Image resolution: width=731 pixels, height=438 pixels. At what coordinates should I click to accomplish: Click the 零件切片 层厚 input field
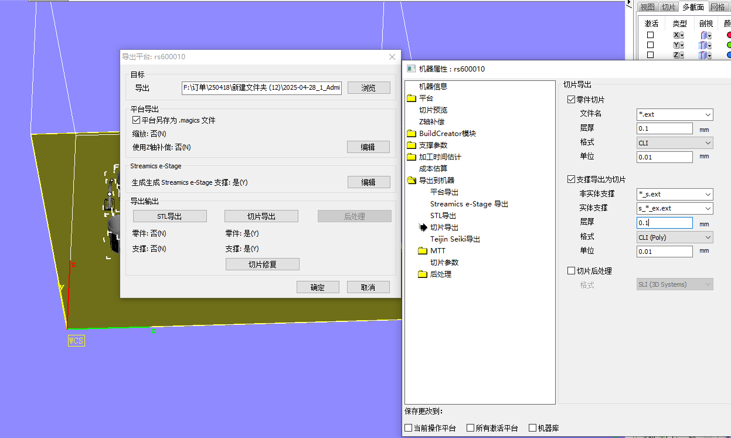click(664, 128)
